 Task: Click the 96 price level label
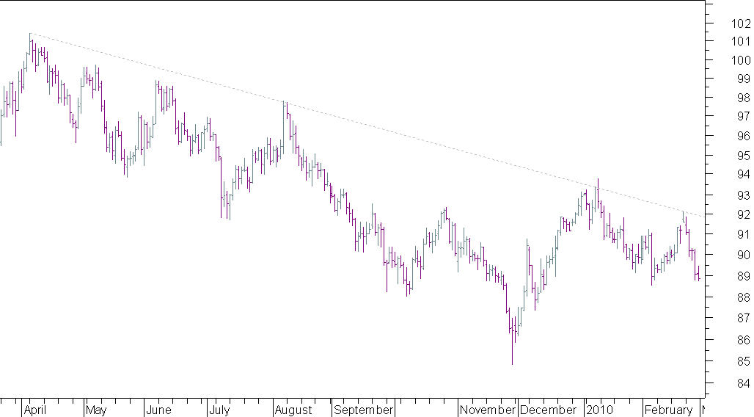click(744, 136)
